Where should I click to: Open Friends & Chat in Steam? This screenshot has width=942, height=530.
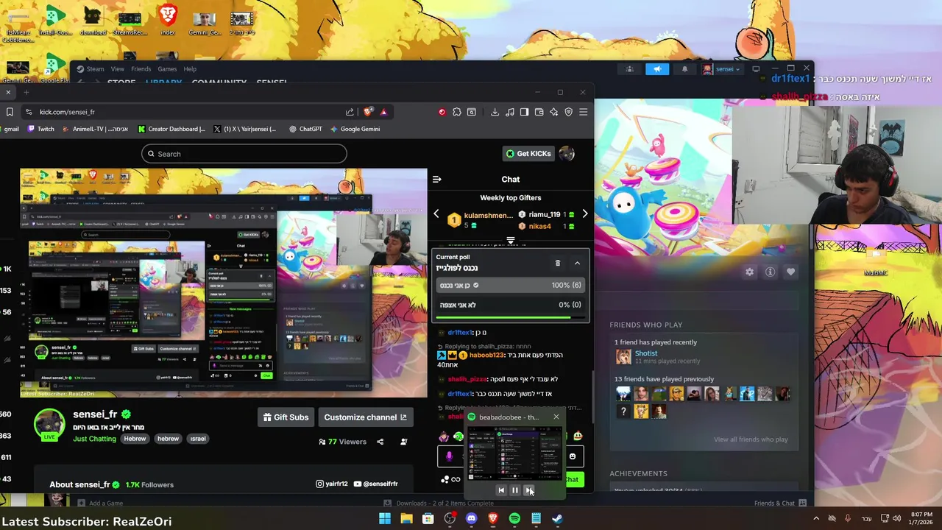780,504
